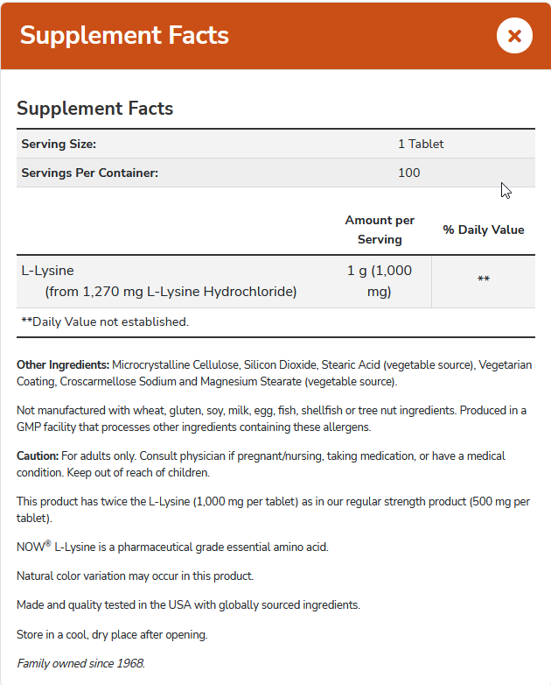This screenshot has width=551, height=685.
Task: Click the Daily Value not established footnote
Action: click(105, 321)
